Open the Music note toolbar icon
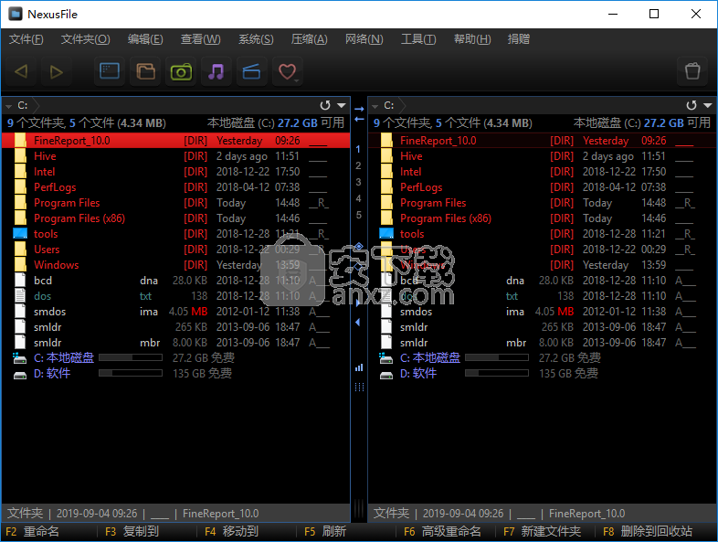The width and height of the screenshot is (718, 542). (216, 71)
